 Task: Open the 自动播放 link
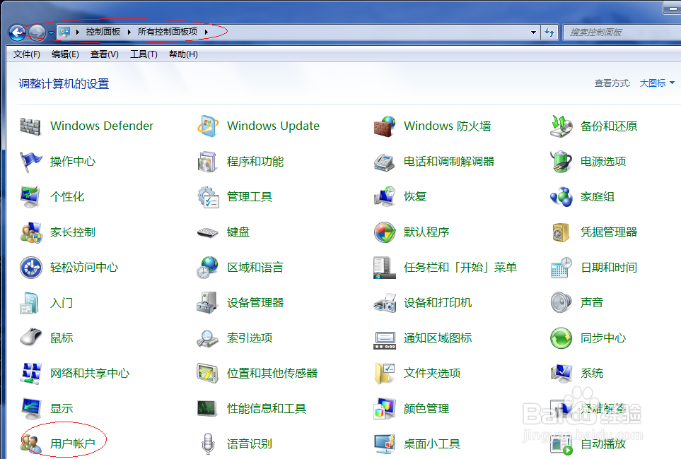point(603,443)
